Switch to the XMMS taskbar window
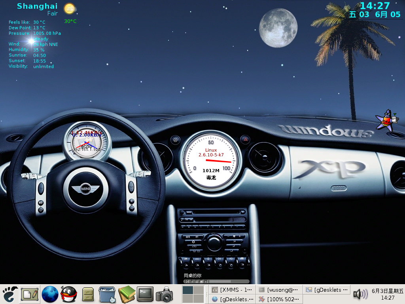Viewport: 405px width, 304px height. pyautogui.click(x=232, y=290)
